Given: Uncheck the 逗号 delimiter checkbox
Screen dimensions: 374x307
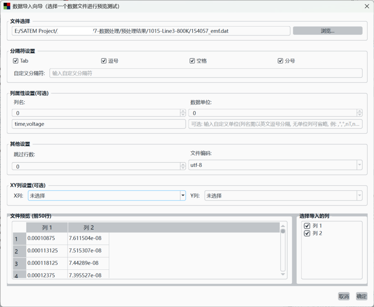Looking at the screenshot, I should (x=104, y=61).
